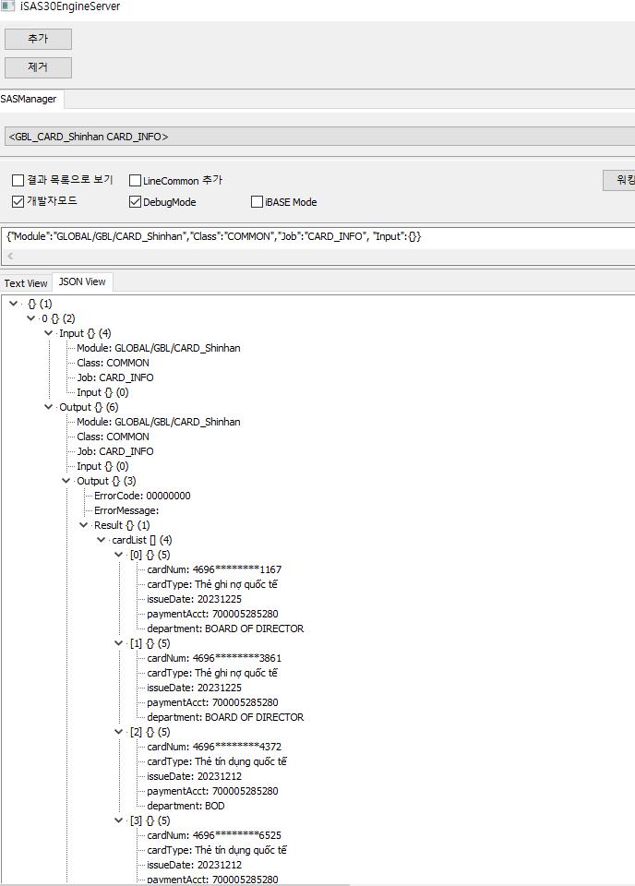Image resolution: width=635 pixels, height=886 pixels.
Task: Select cardNum 4696*********4372 row
Action: coord(214,747)
